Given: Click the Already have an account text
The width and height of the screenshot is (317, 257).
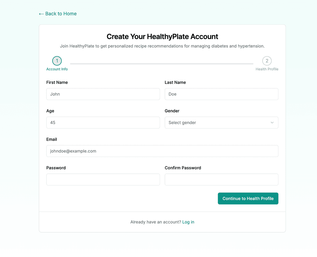Looking at the screenshot, I should pos(155,222).
